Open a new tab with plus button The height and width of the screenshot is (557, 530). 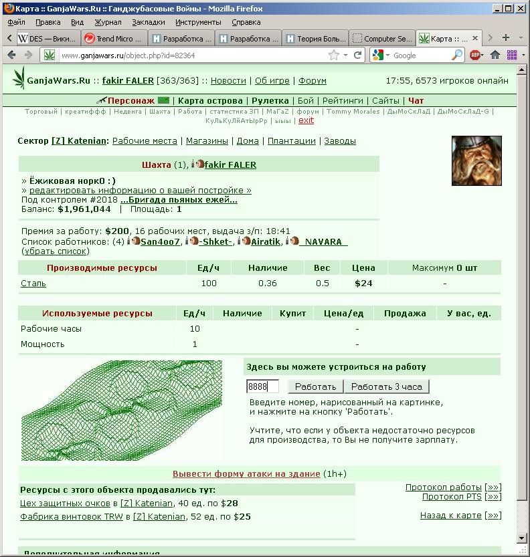[505, 37]
